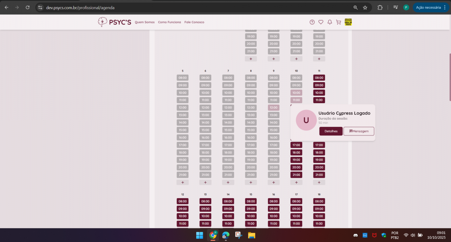Toggle the 21:00 slot on day 10
Screen dimensions: 451x242
click(296, 175)
